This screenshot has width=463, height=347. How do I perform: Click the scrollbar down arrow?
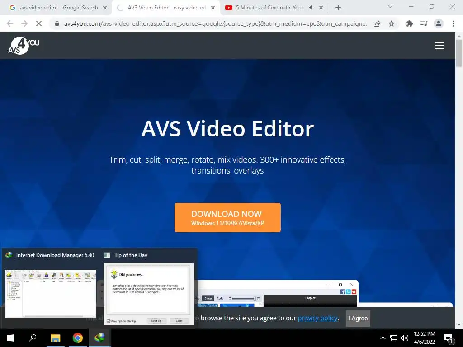pos(459,325)
